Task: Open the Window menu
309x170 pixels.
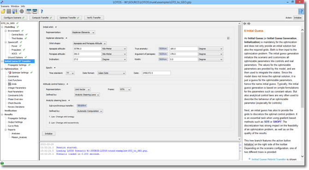Action: click(x=15, y=6)
